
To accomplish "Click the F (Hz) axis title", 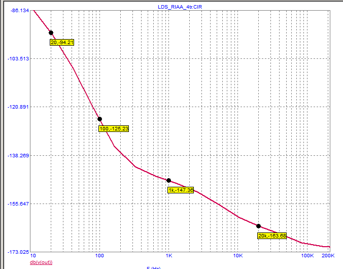I will 154,267.
